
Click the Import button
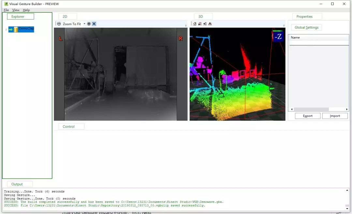(x=335, y=115)
